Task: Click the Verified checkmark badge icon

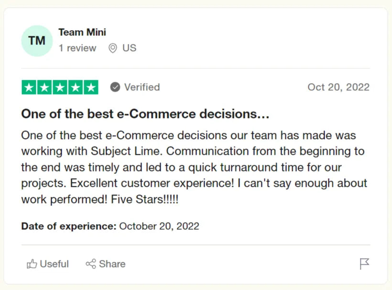Action: [115, 87]
